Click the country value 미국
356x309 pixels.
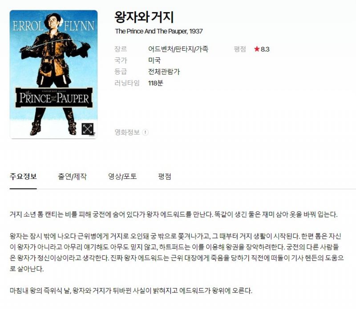click(154, 61)
